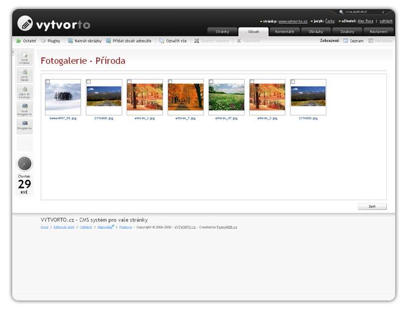Open the snowy trees thumbnail
Image resolution: width=408 pixels, height=309 pixels.
63,97
